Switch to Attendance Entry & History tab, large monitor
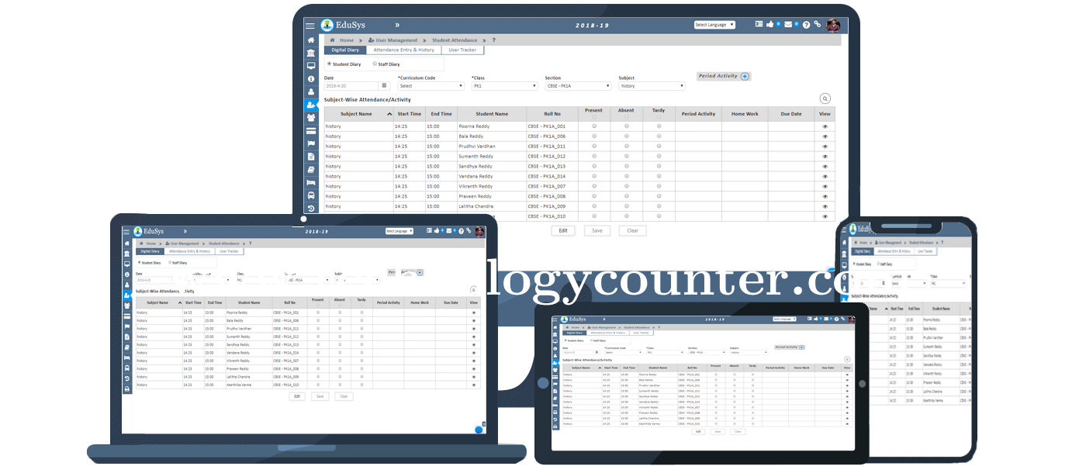 (403, 50)
